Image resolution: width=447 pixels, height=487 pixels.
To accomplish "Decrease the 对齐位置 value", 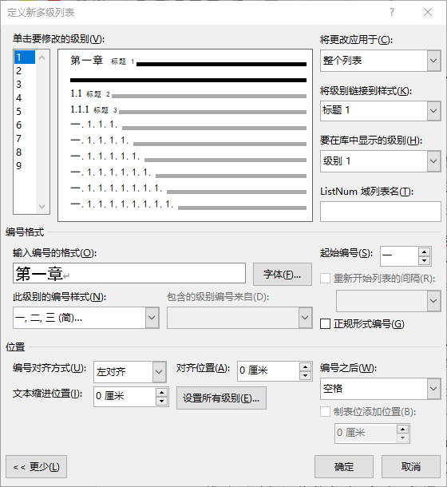I will pos(306,376).
